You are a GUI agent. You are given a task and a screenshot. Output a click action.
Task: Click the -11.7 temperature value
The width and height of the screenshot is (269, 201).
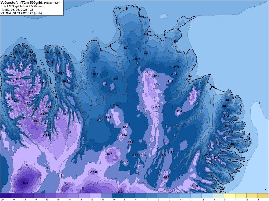click(x=44, y=83)
